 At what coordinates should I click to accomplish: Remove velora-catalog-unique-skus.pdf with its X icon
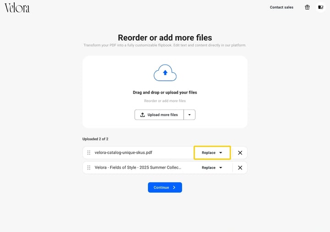pyautogui.click(x=240, y=153)
